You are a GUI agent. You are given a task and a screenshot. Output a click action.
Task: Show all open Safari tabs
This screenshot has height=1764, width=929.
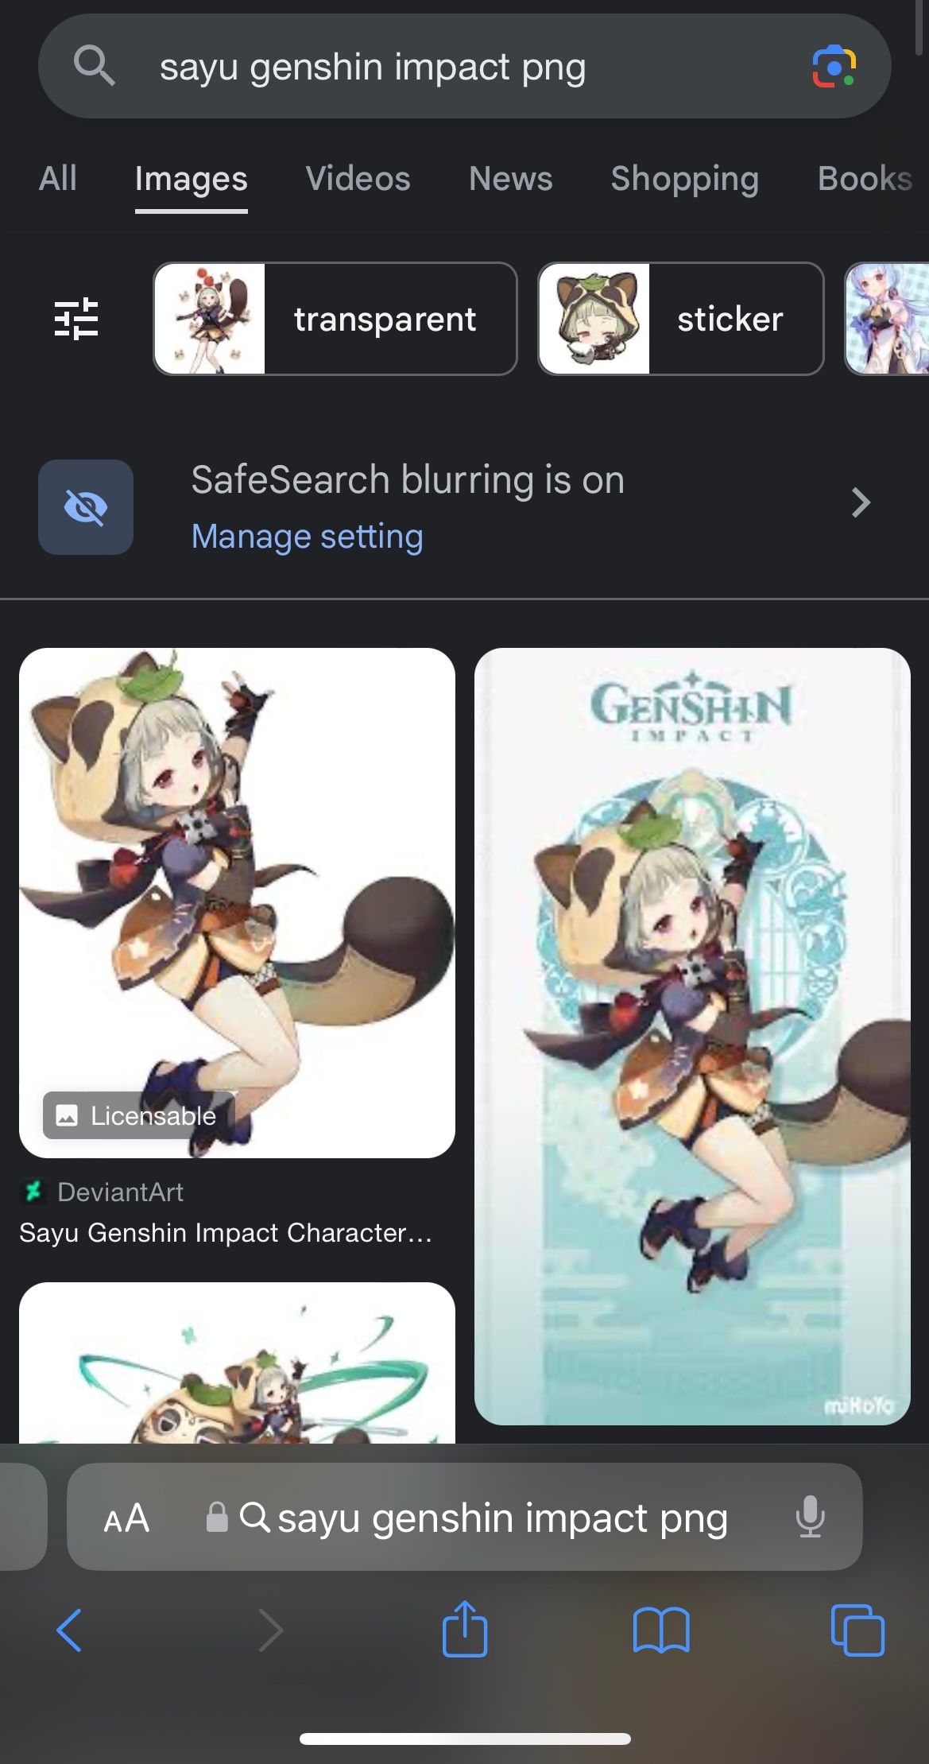tap(857, 1630)
